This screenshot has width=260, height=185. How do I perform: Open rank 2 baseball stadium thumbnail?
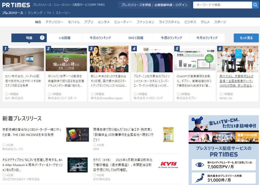(66, 59)
